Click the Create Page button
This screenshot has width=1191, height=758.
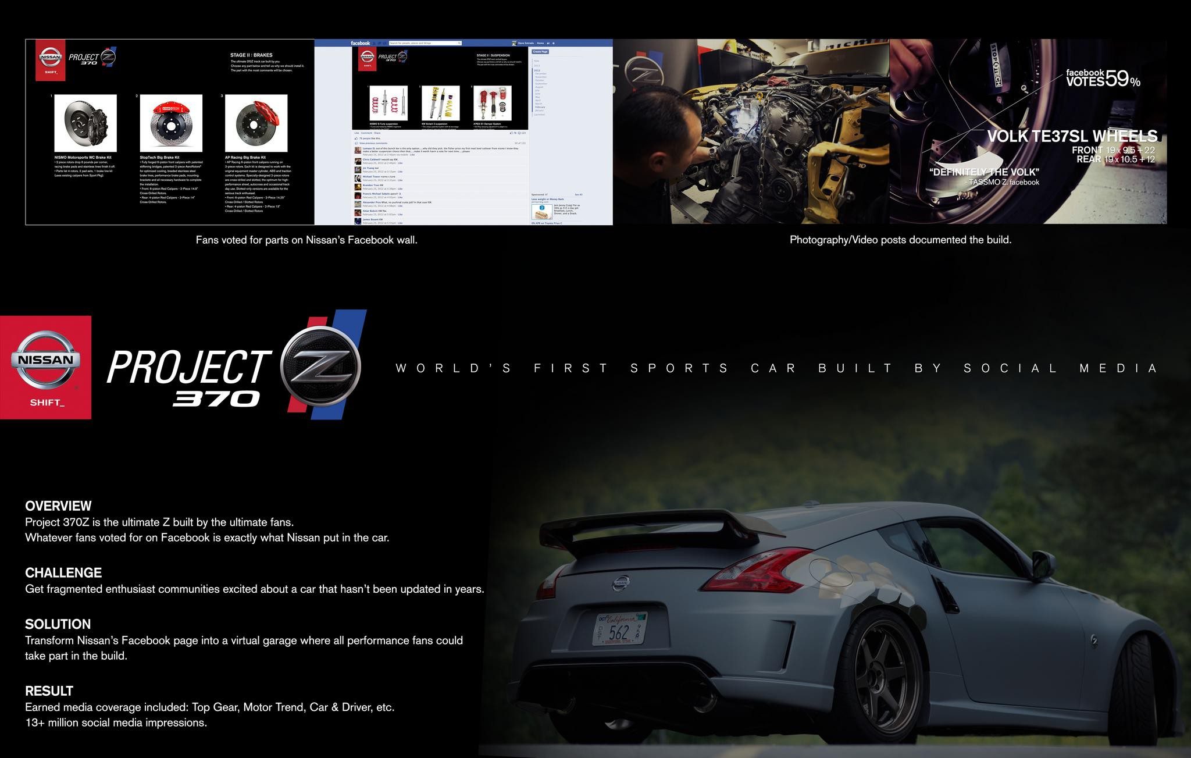coord(540,52)
